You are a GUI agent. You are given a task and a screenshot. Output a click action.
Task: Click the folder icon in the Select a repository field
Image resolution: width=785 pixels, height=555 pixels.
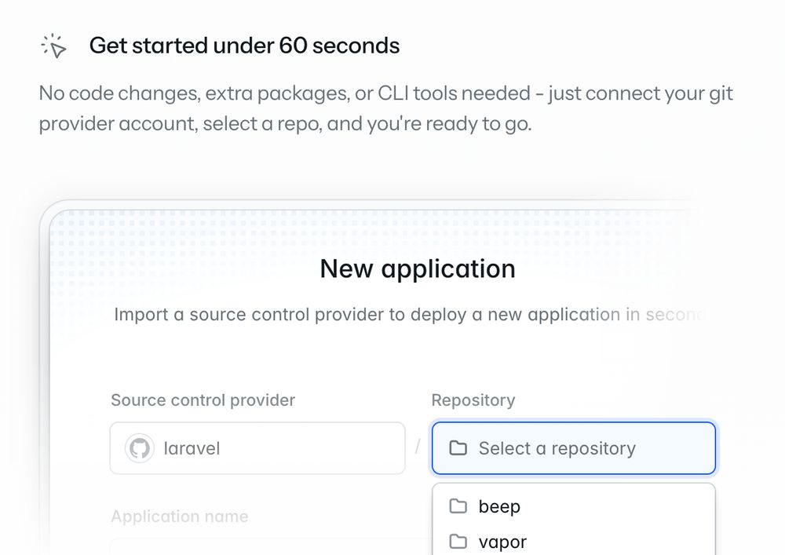(458, 448)
